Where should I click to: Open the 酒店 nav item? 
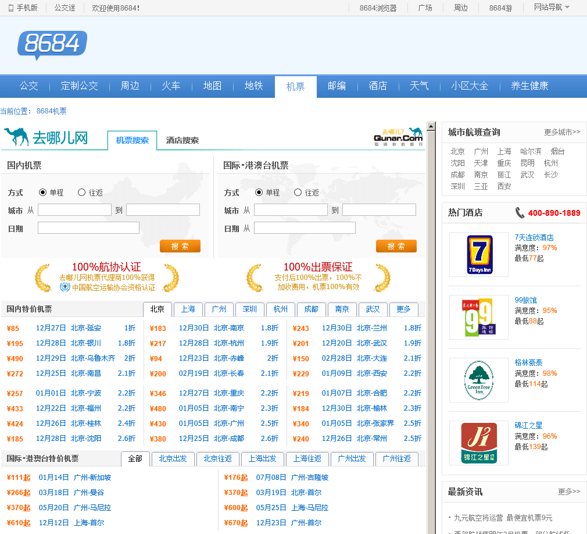click(x=378, y=86)
